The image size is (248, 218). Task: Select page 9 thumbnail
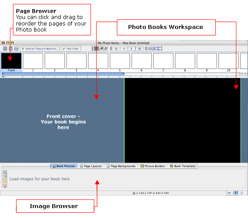pos(207,61)
